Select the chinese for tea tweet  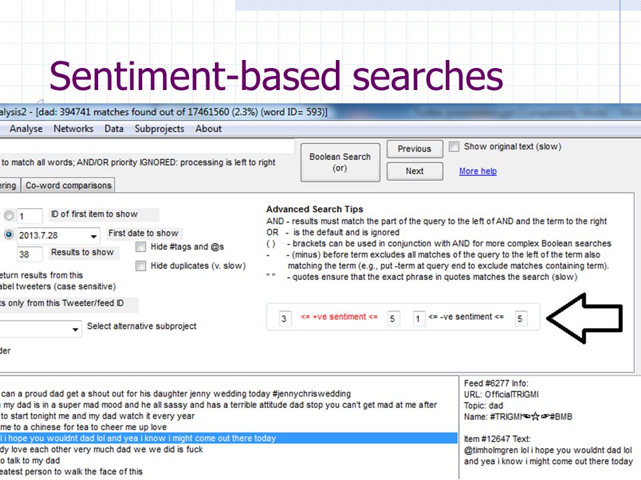[x=228, y=427]
